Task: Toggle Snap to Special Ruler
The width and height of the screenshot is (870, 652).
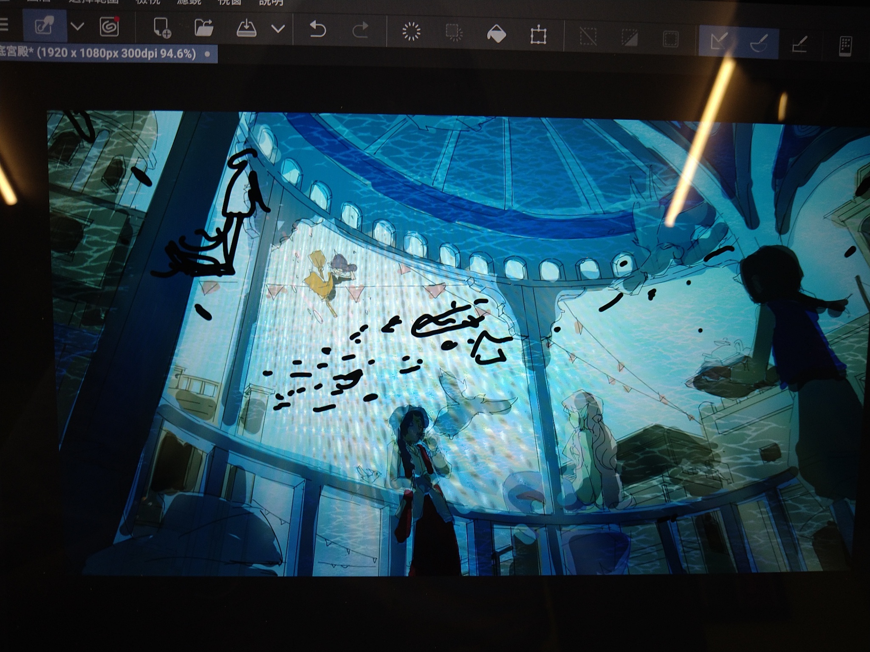Action: [759, 43]
